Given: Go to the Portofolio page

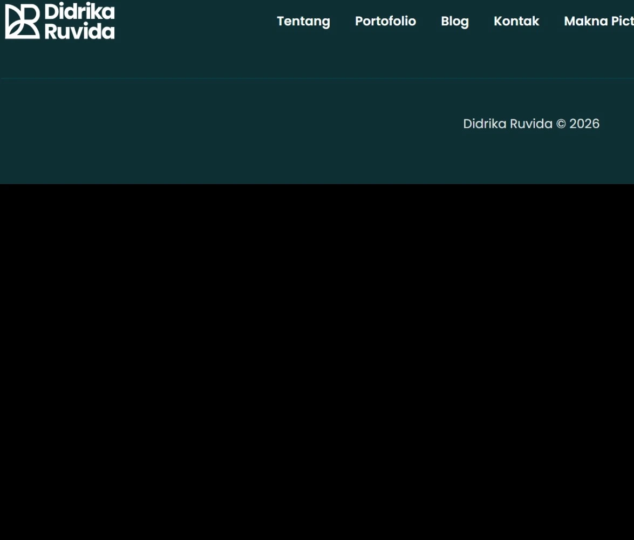Looking at the screenshot, I should (385, 21).
